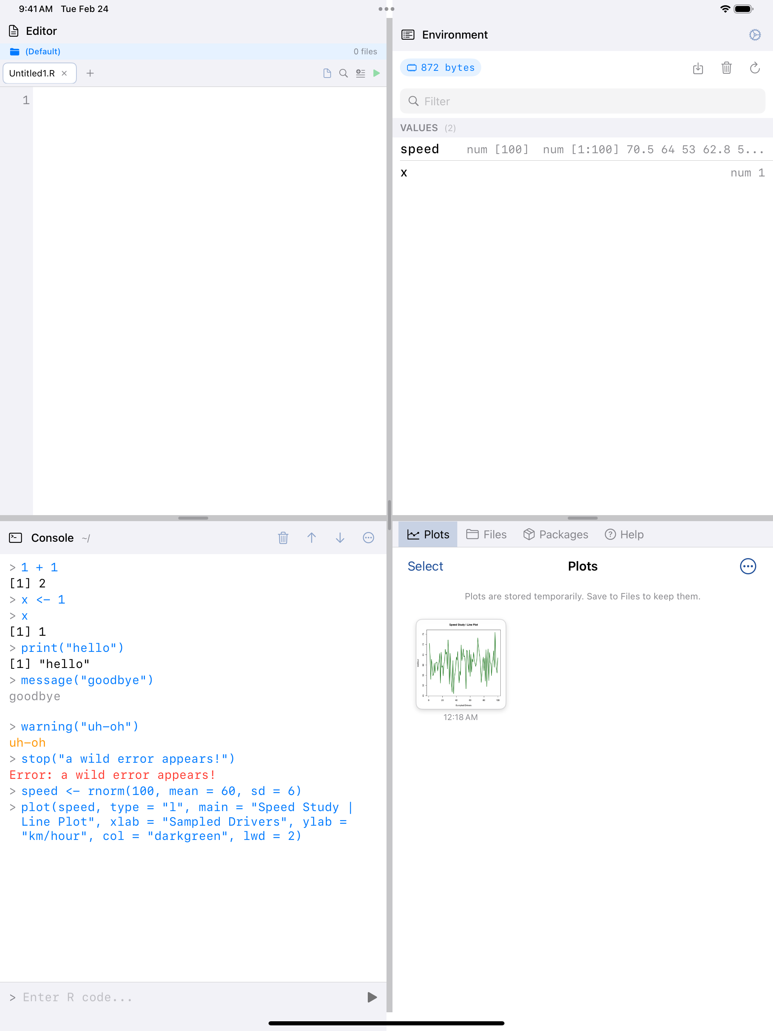Run the script with the green play icon
Image resolution: width=773 pixels, height=1031 pixels.
[x=376, y=73]
